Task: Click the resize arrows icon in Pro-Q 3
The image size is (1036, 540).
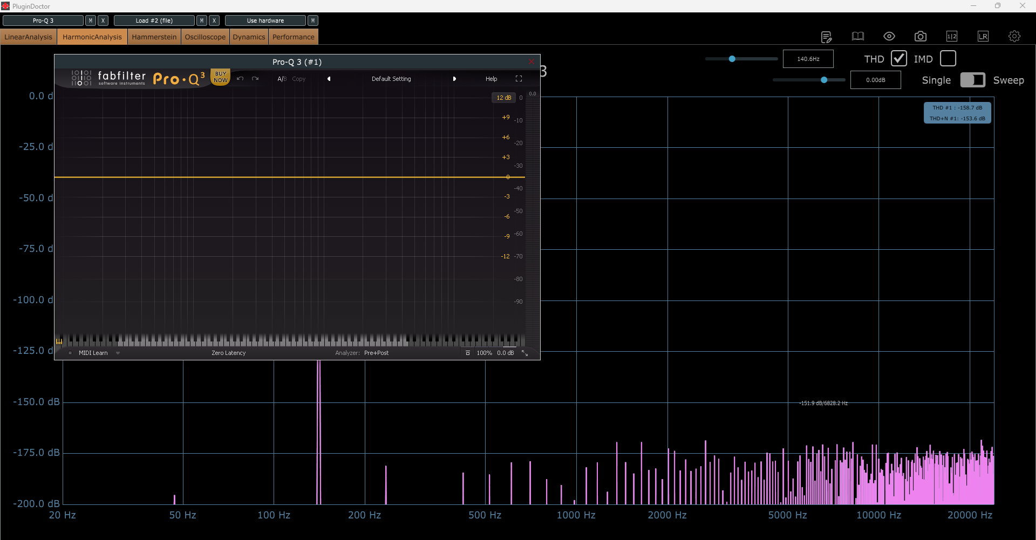Action: [x=524, y=353]
